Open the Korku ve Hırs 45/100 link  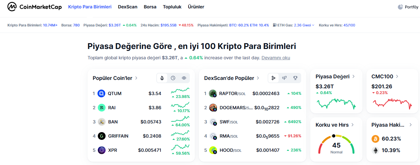pyautogui.click(x=349, y=25)
